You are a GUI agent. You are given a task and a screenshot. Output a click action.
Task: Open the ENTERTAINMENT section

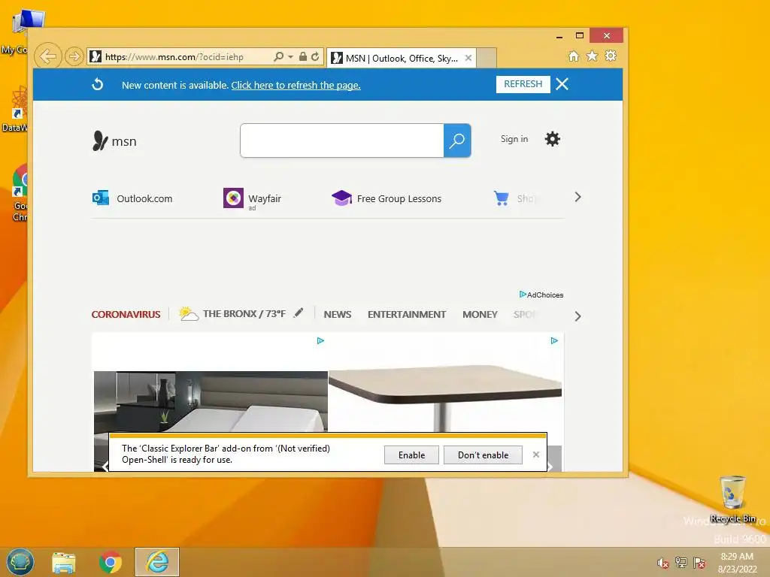[x=407, y=314]
